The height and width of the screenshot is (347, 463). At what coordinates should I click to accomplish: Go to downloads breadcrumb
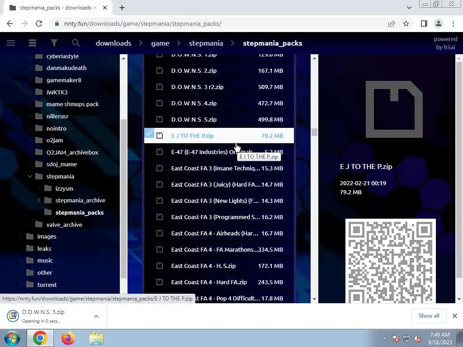click(113, 43)
